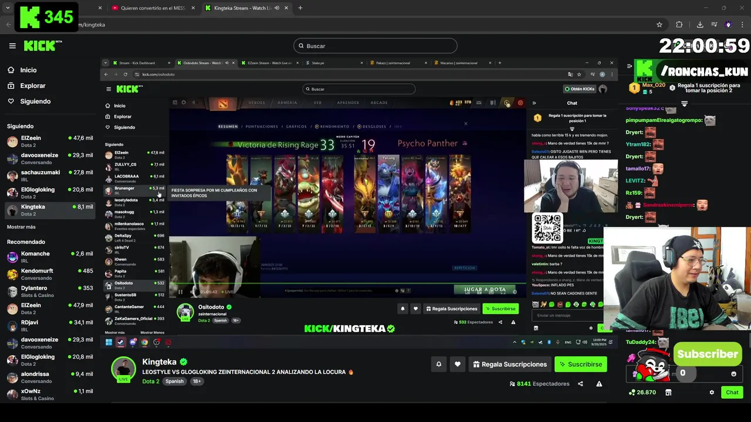Screen dimensions: 751x422
Task: Expand hidden system tray icons chevron
Action: click(515, 342)
